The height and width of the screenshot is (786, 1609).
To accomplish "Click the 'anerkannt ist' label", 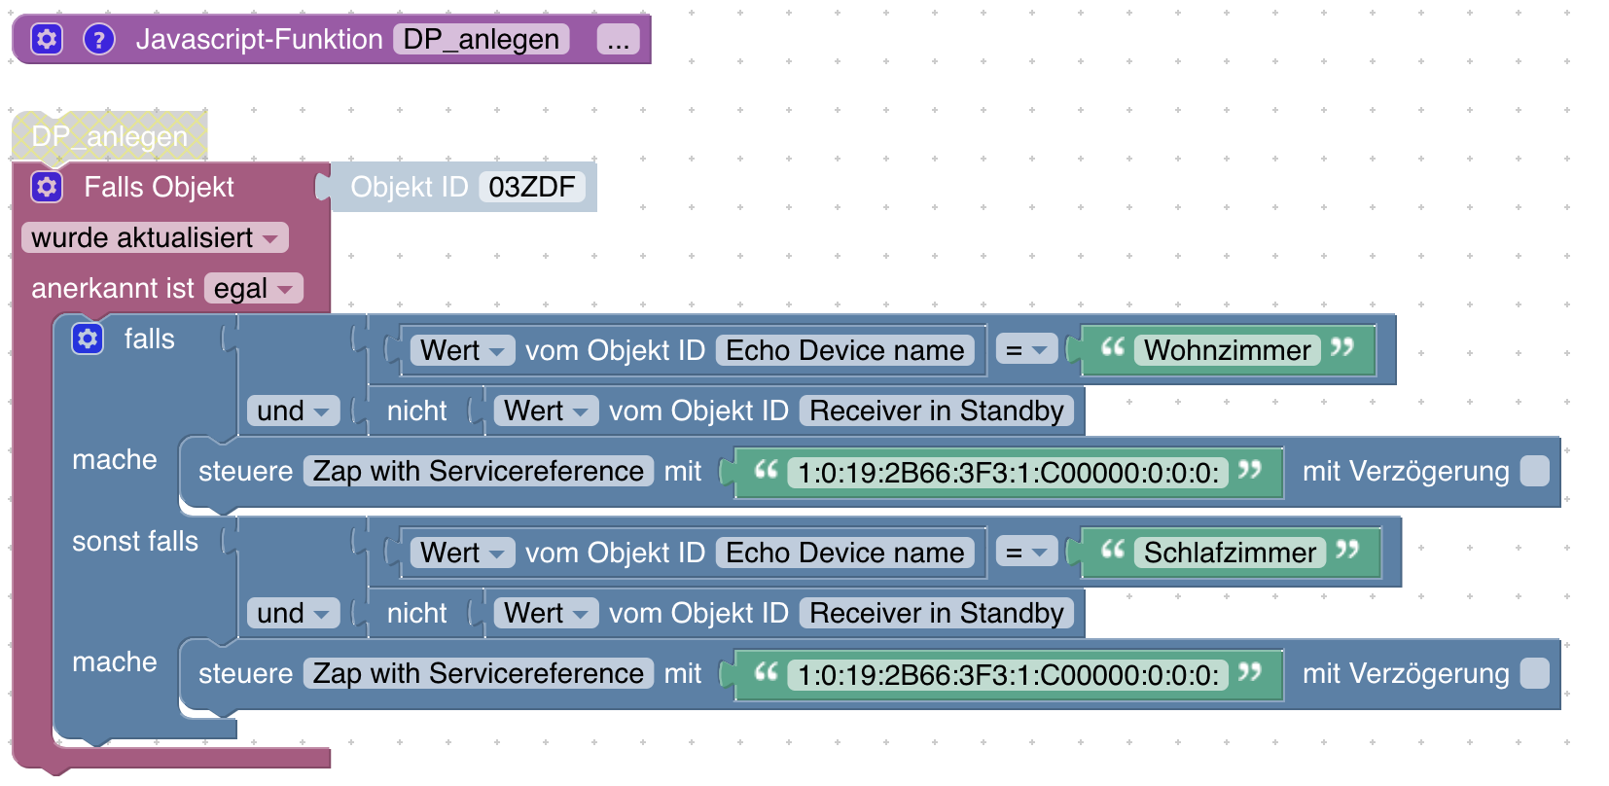I will [113, 288].
